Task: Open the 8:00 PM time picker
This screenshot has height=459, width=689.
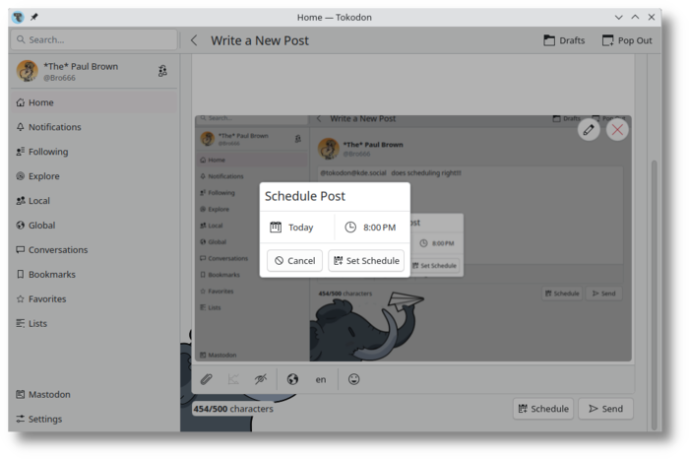Action: tap(371, 228)
